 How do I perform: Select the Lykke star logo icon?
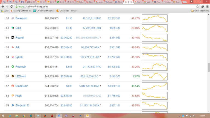[x=13, y=57]
